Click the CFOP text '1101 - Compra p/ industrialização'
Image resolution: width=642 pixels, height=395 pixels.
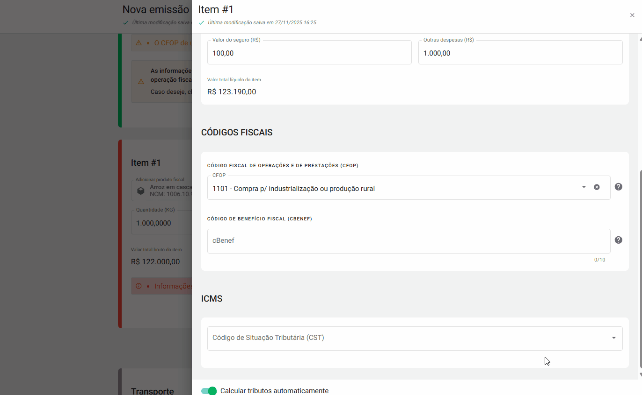click(293, 189)
